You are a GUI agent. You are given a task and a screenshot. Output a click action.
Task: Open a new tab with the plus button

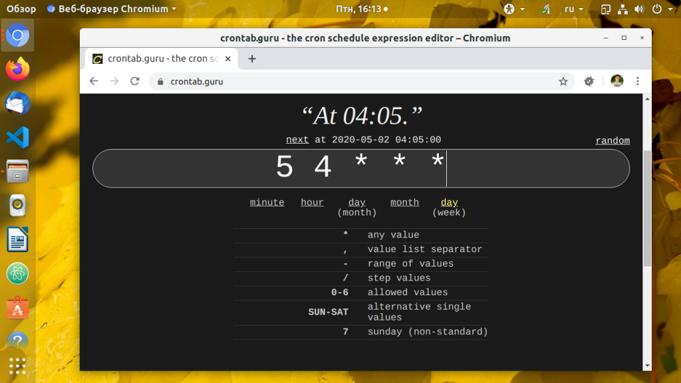coord(252,59)
